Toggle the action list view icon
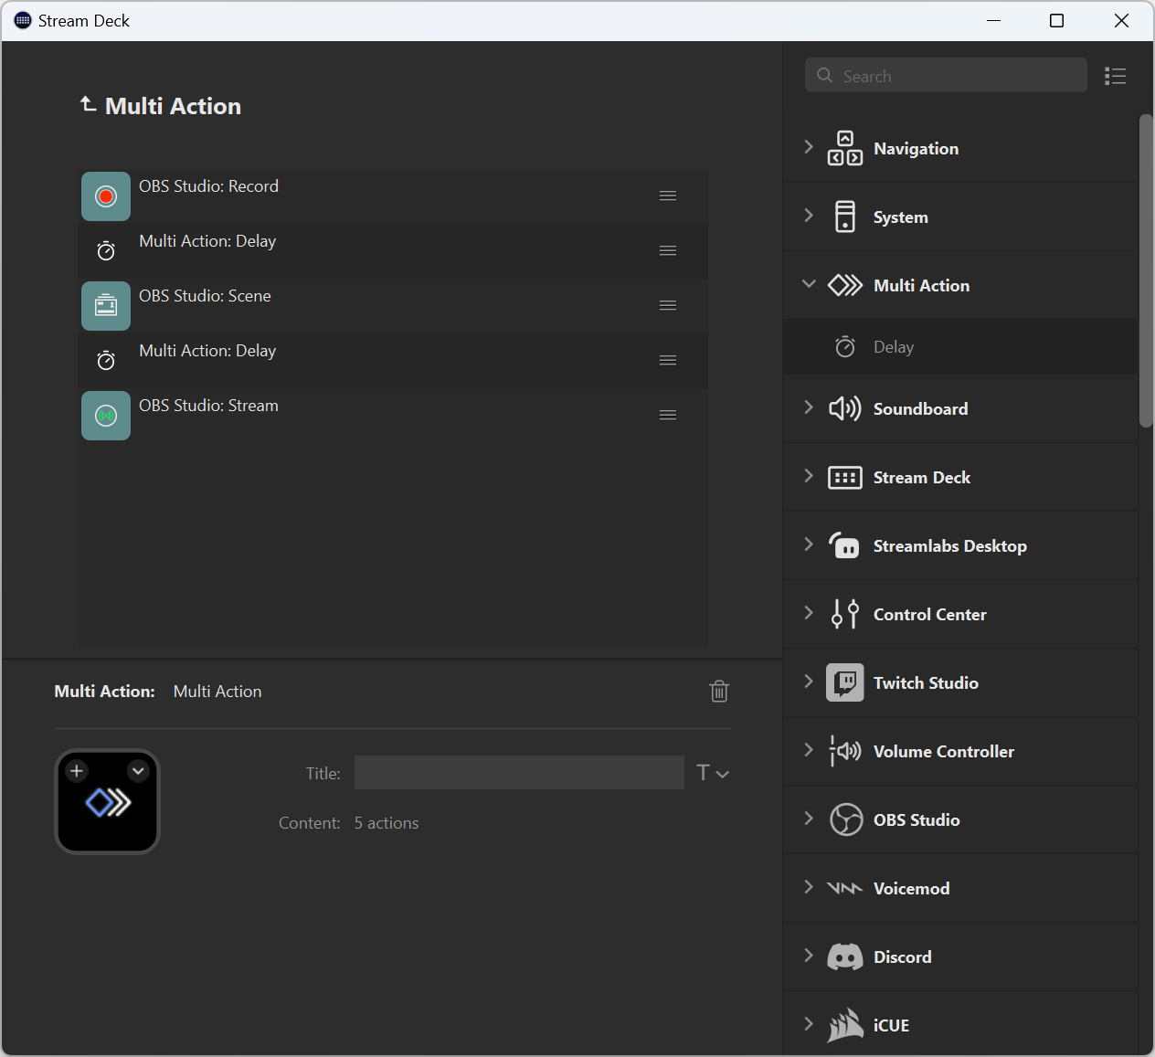This screenshot has height=1057, width=1155. coord(1115,76)
